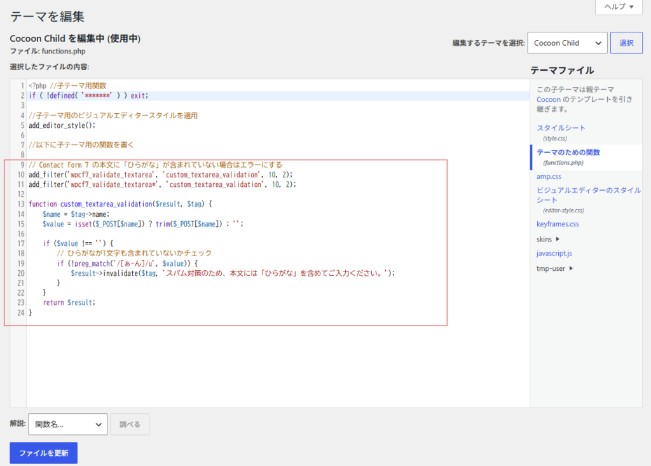
Task: Click the $result->invalidate code line
Action: click(x=233, y=273)
